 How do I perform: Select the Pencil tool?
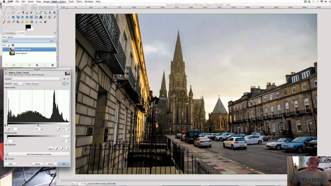(55, 17)
